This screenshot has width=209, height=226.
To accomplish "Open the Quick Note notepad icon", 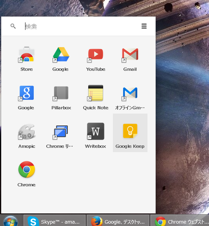I will click(95, 93).
